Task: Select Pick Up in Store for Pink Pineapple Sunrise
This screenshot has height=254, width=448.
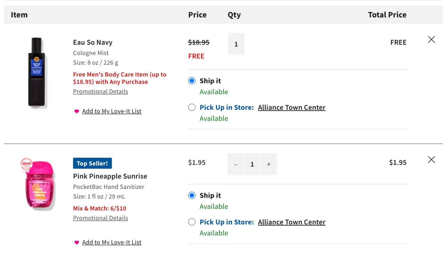Action: pos(191,221)
